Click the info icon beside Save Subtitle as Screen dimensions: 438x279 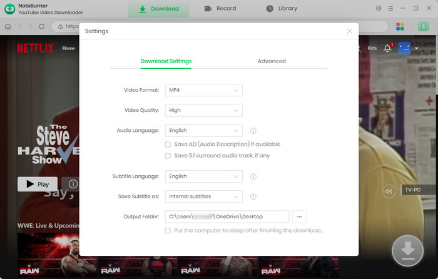point(253,196)
